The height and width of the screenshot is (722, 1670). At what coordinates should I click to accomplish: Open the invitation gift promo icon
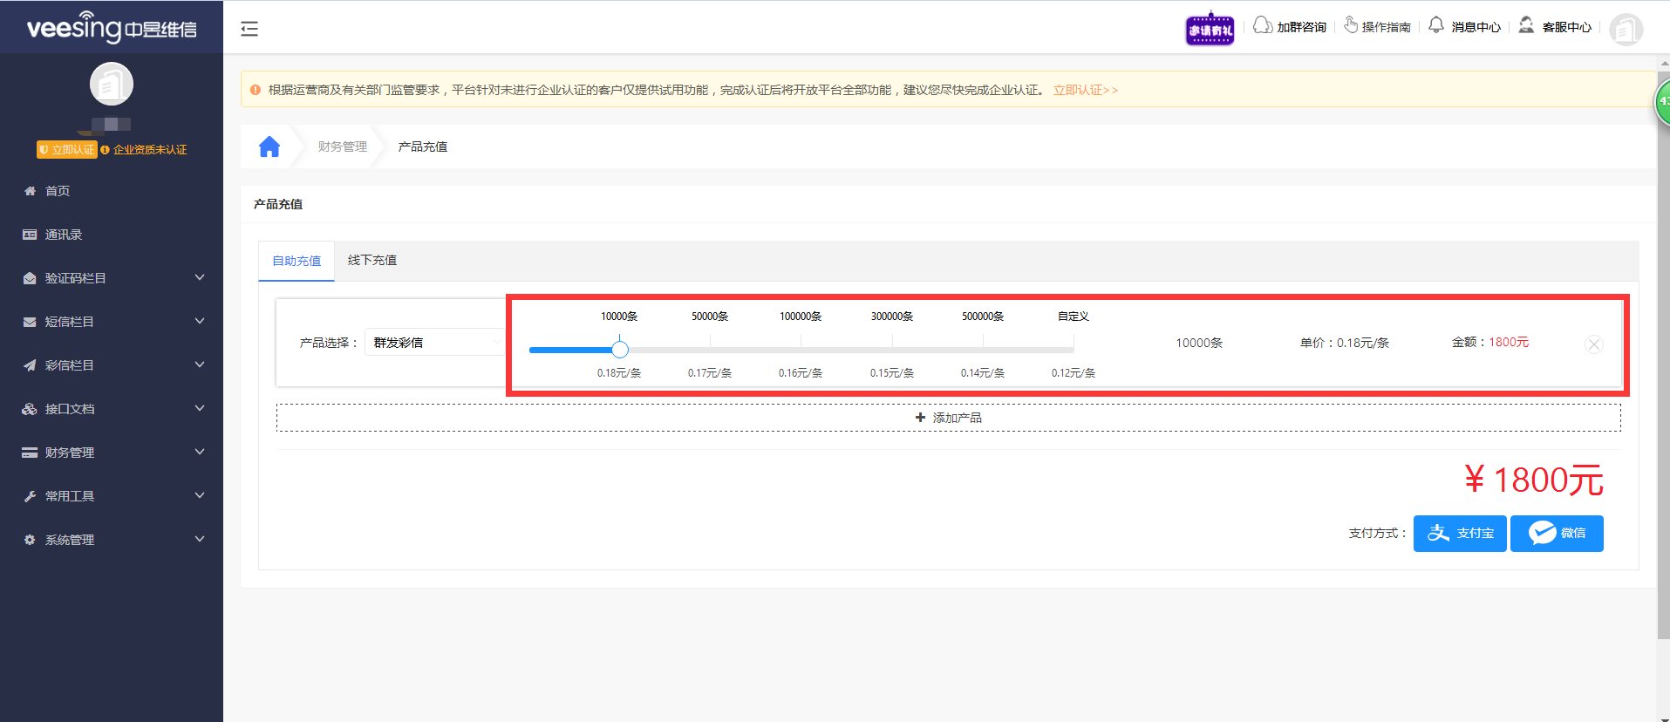click(x=1210, y=30)
